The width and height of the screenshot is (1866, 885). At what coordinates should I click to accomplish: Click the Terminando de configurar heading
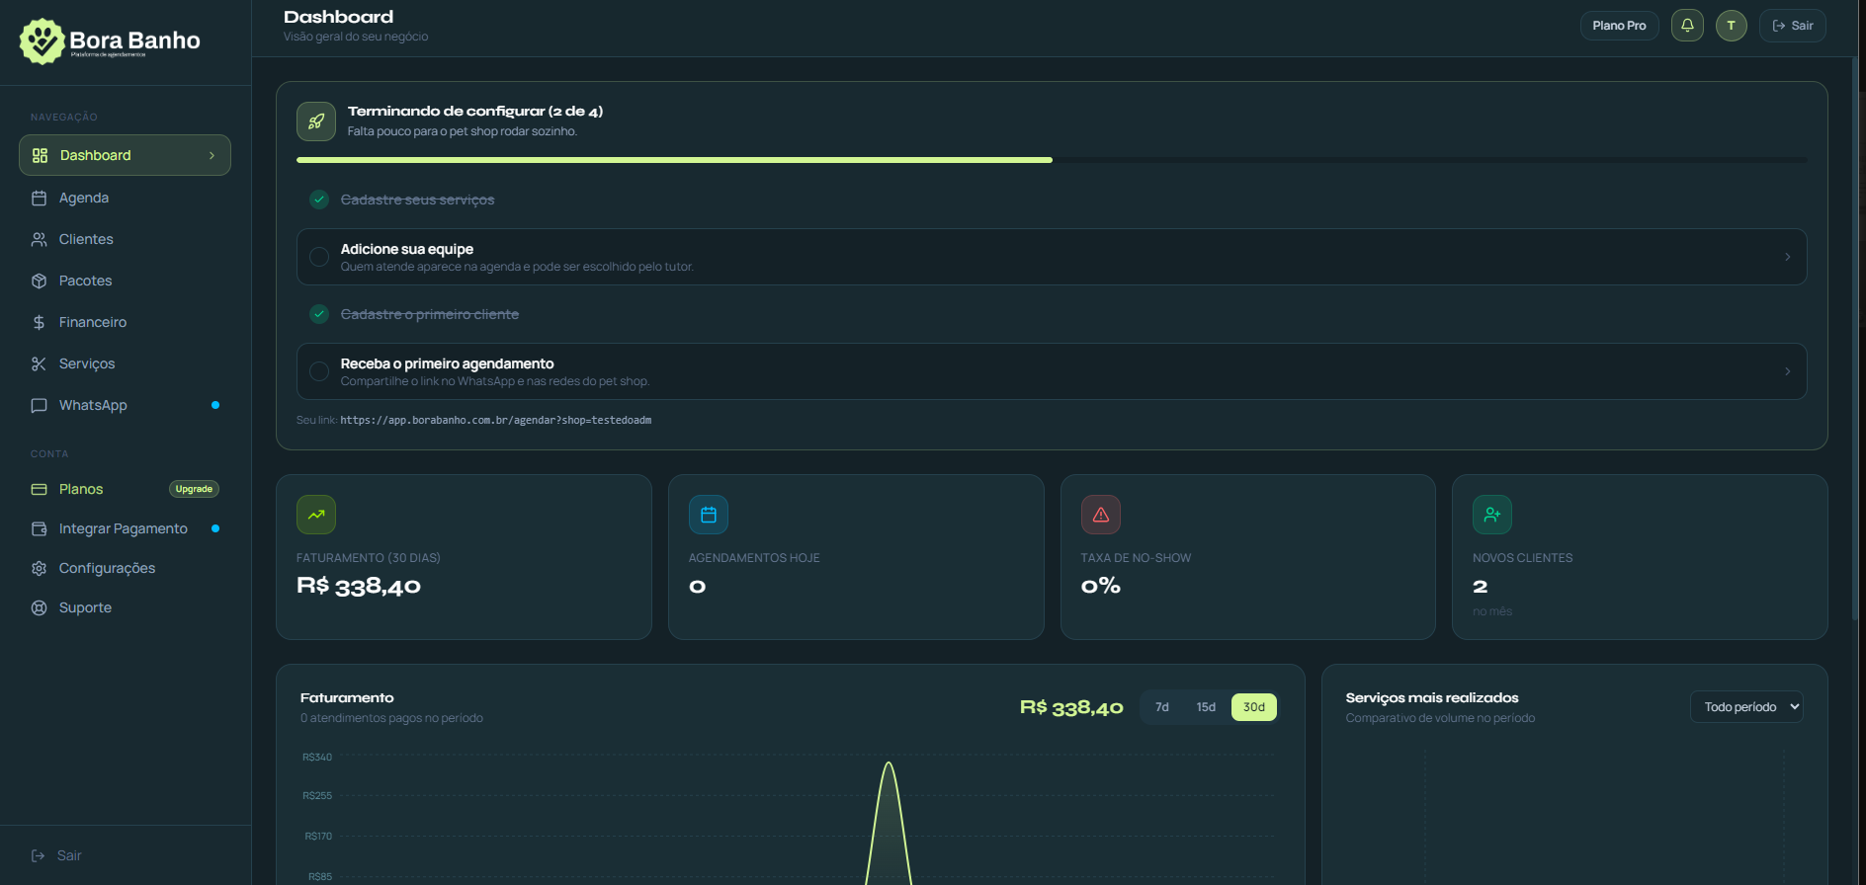click(x=475, y=111)
